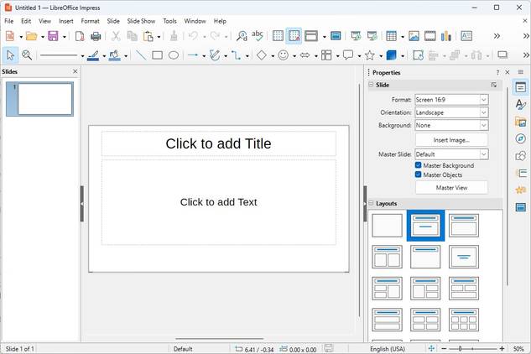
Task: Open the Background dropdown showing None
Action: point(451,125)
